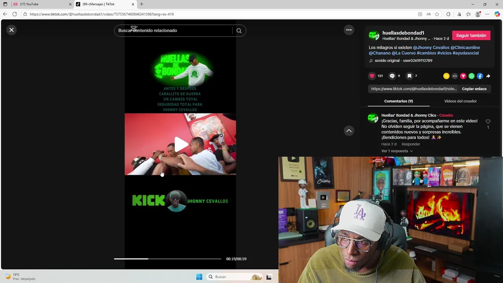
Task: Expand Ver 1 respuesta replies
Action: point(397,151)
